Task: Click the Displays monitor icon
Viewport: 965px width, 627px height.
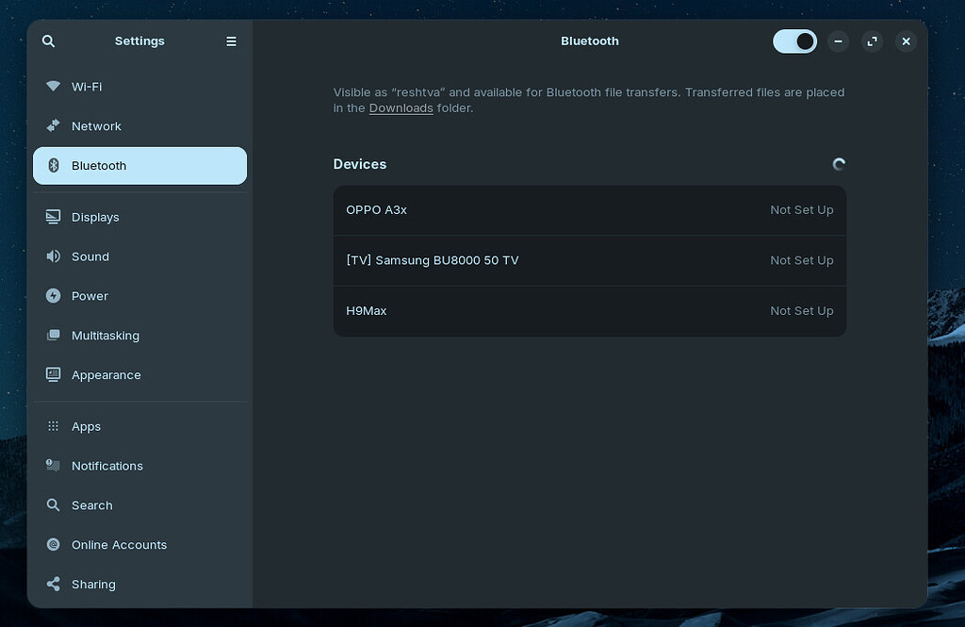Action: [54, 217]
